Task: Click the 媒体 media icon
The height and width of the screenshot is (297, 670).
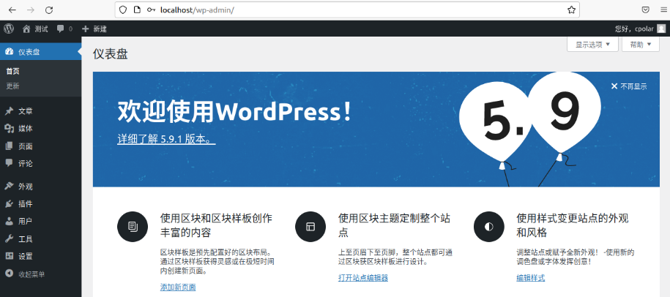Action: point(9,129)
